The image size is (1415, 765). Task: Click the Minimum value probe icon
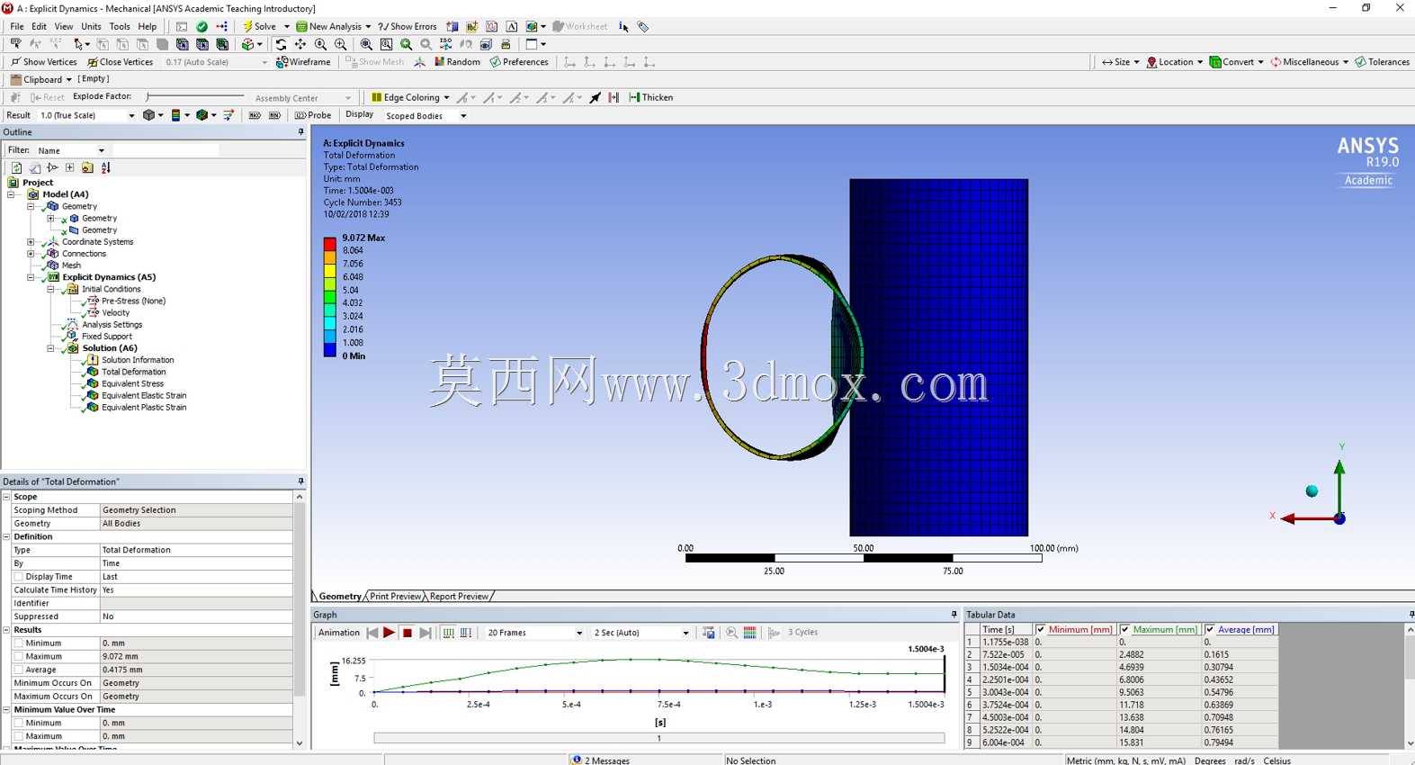274,115
